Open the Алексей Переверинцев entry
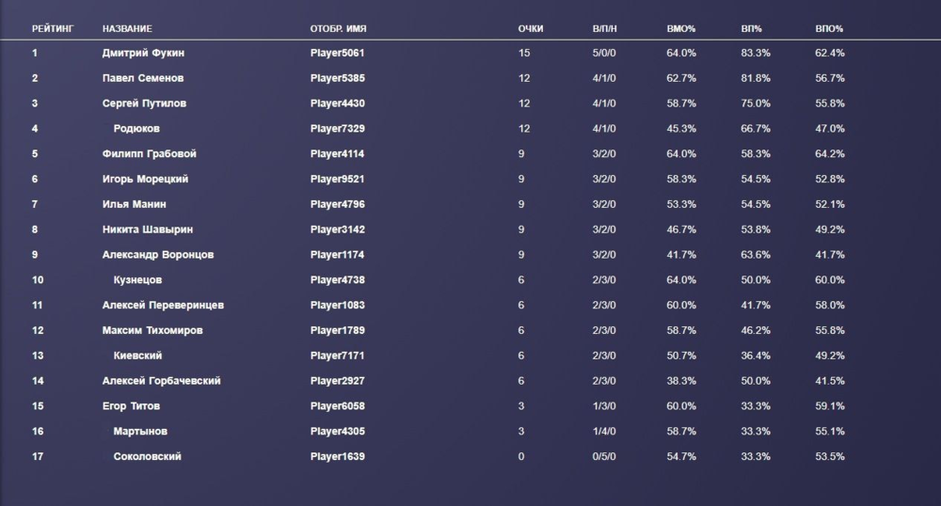Image resolution: width=941 pixels, height=506 pixels. coord(163,305)
